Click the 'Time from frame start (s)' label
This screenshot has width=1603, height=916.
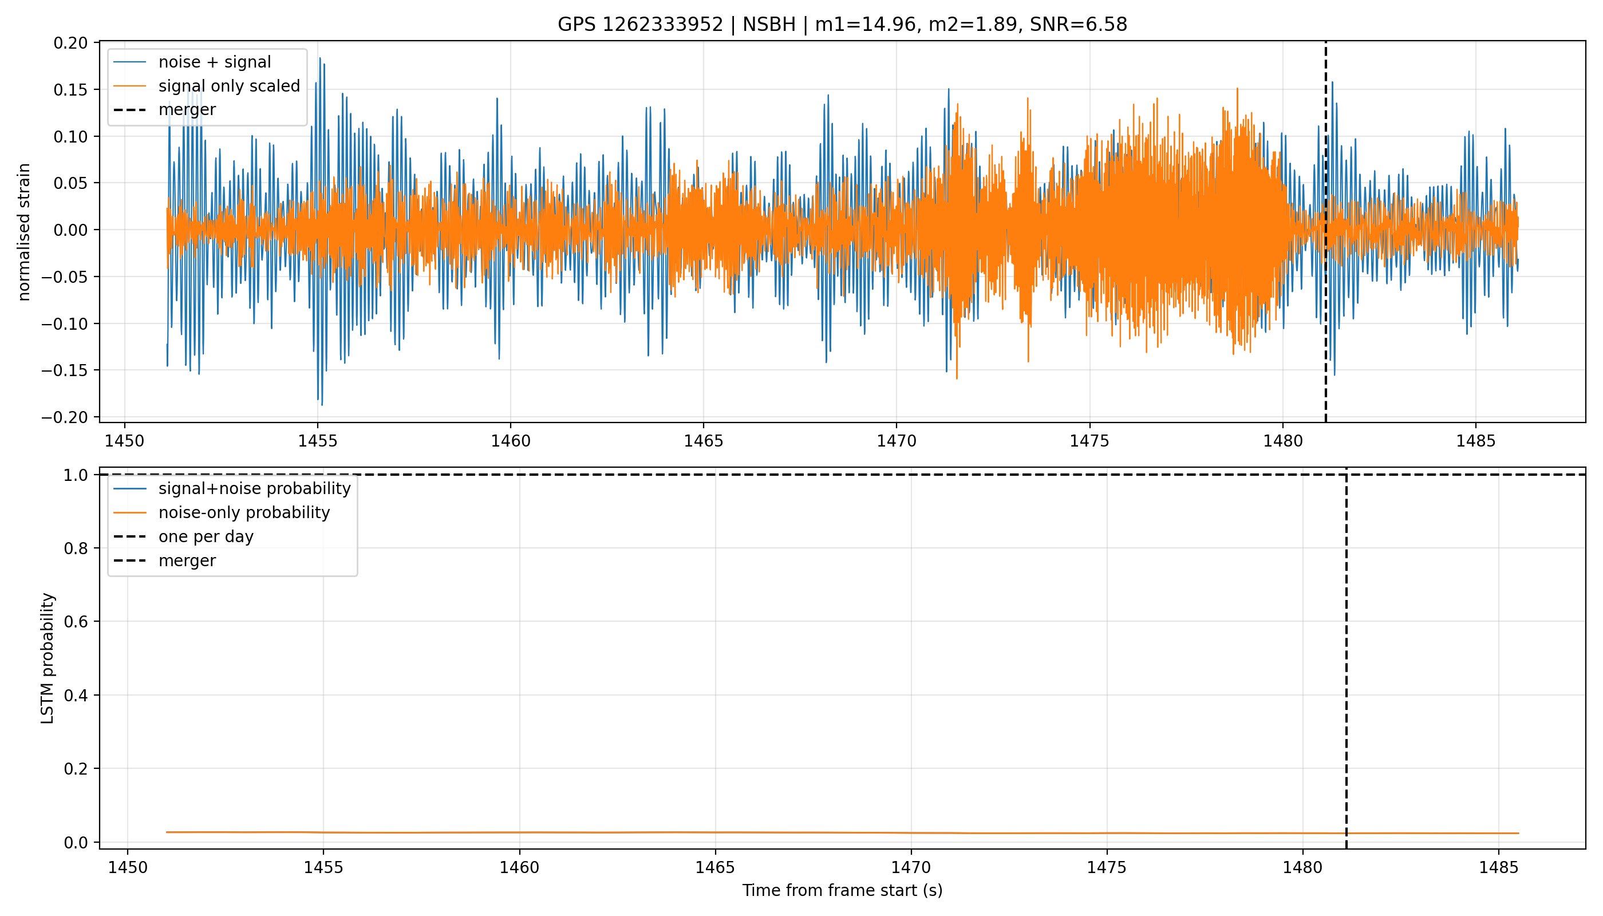pyautogui.click(x=842, y=890)
